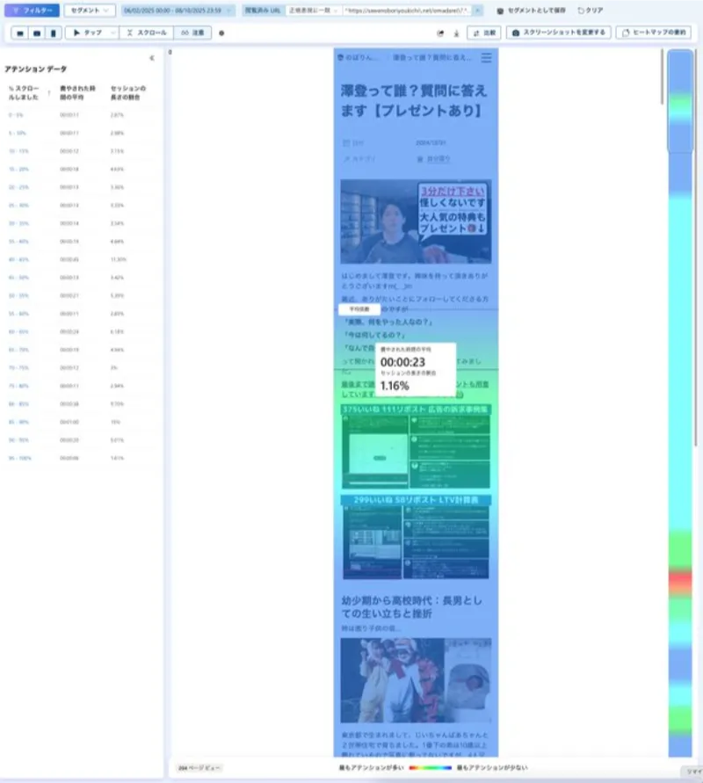Select the 95 - 100% scroll row
This screenshot has height=783, width=703.
tap(80, 458)
